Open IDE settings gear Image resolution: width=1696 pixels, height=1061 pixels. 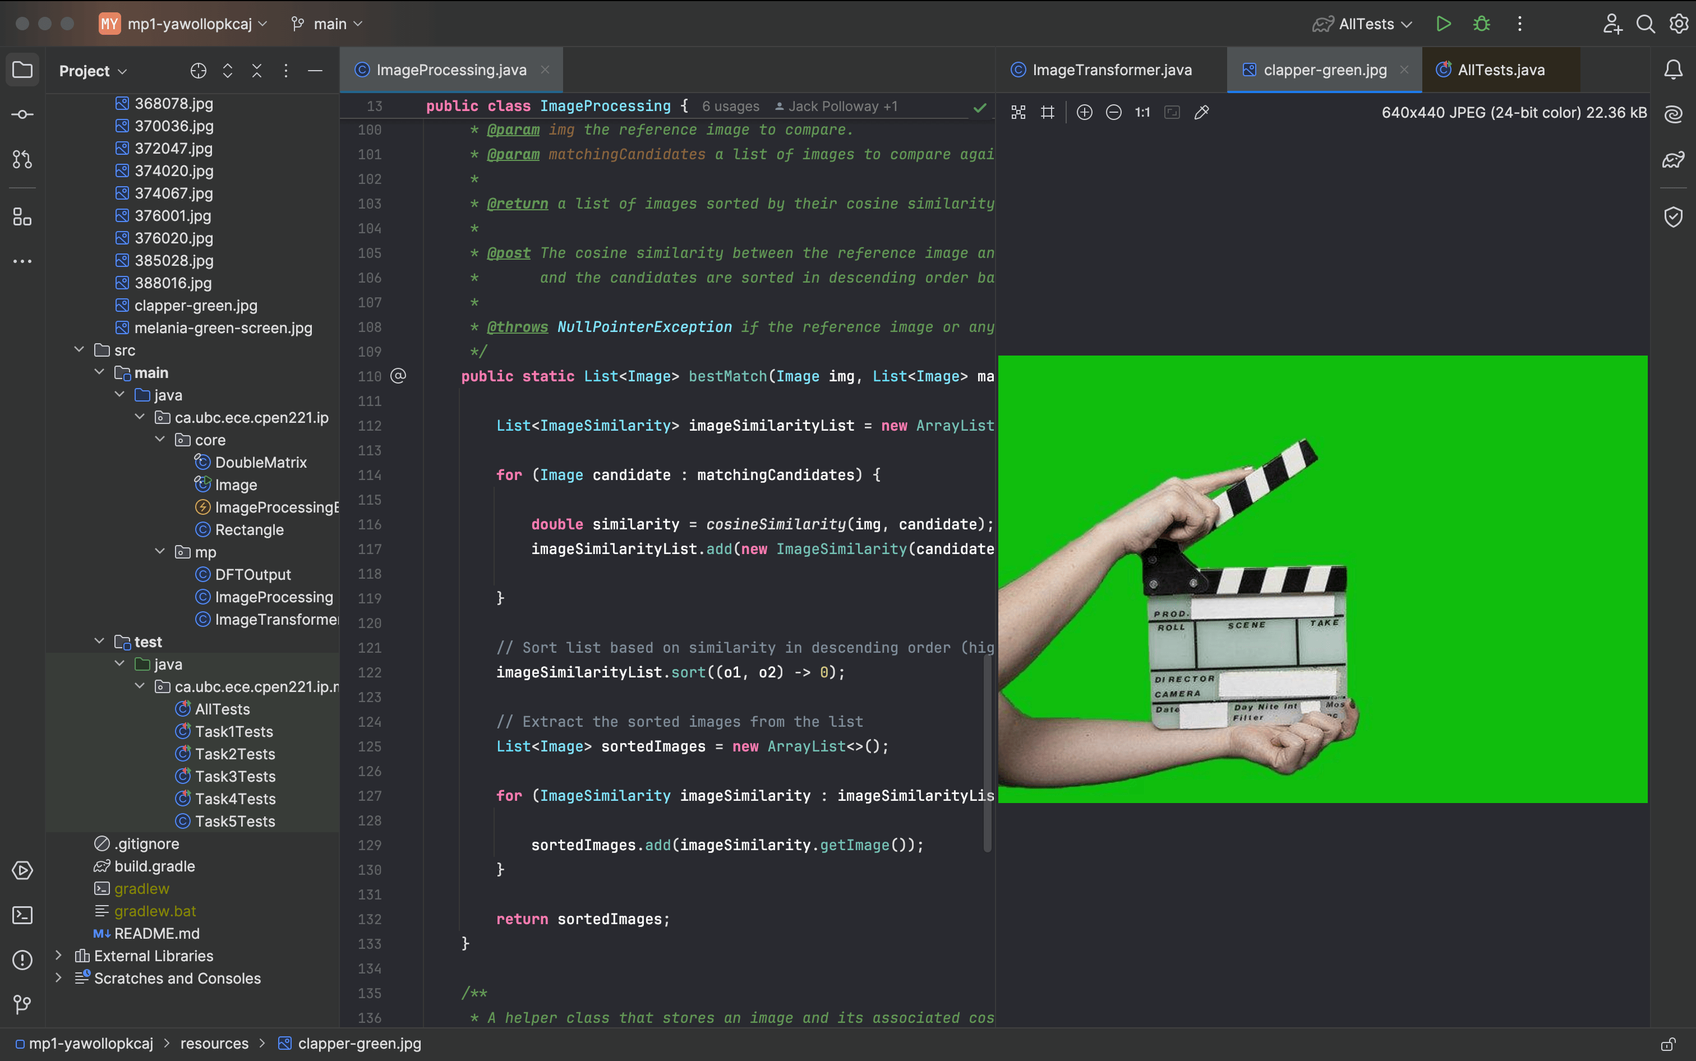[1679, 24]
